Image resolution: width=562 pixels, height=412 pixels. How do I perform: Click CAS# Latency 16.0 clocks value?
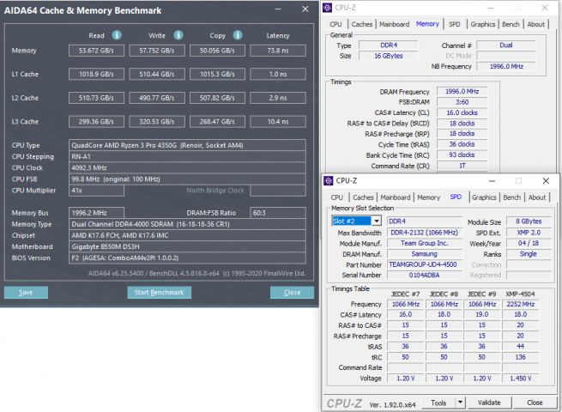(462, 112)
